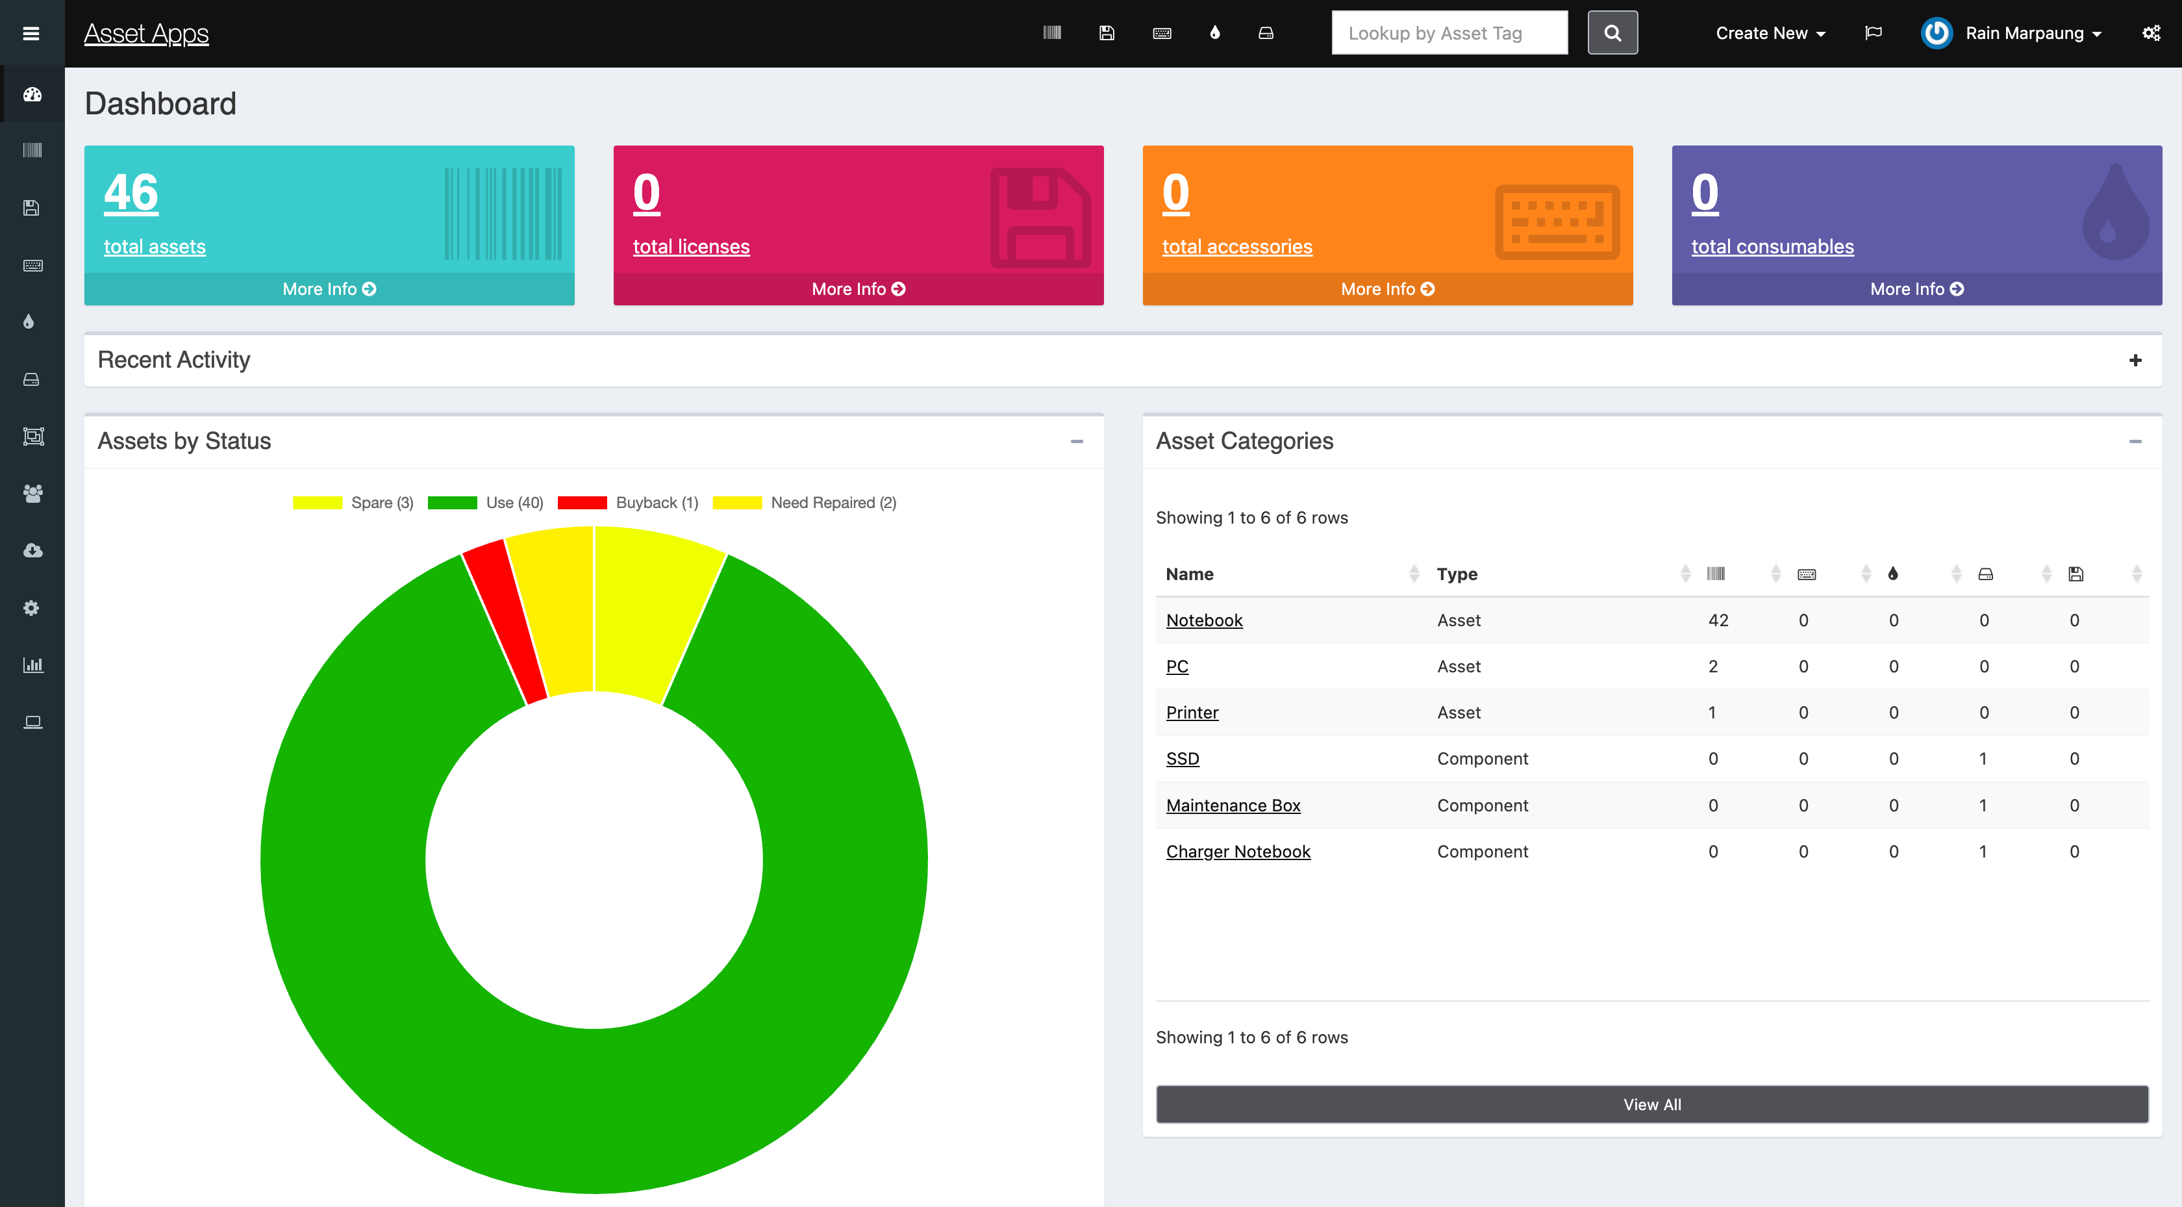Select the Licenses floppy disk sidebar icon

(x=32, y=208)
